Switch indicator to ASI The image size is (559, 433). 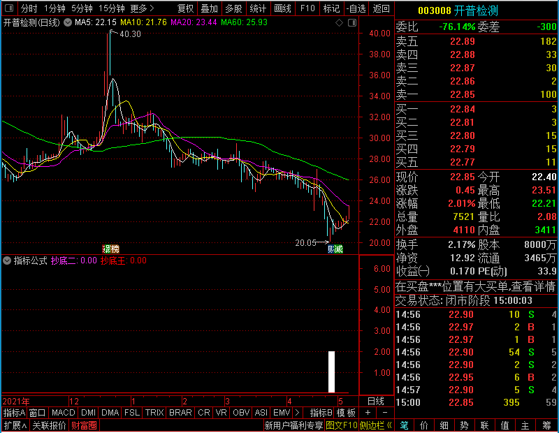click(x=261, y=413)
